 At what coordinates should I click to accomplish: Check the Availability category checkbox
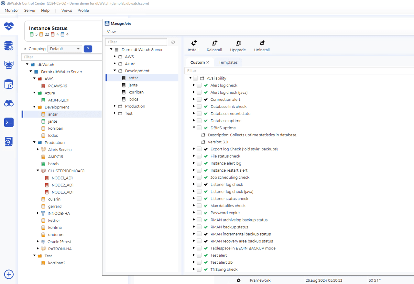tap(196, 78)
